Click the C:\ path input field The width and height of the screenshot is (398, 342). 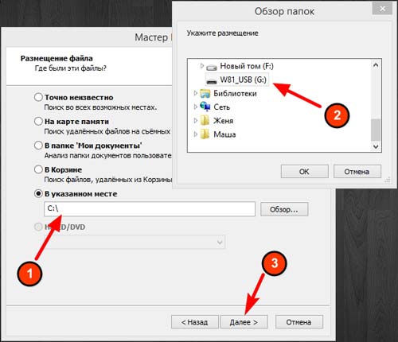(150, 209)
